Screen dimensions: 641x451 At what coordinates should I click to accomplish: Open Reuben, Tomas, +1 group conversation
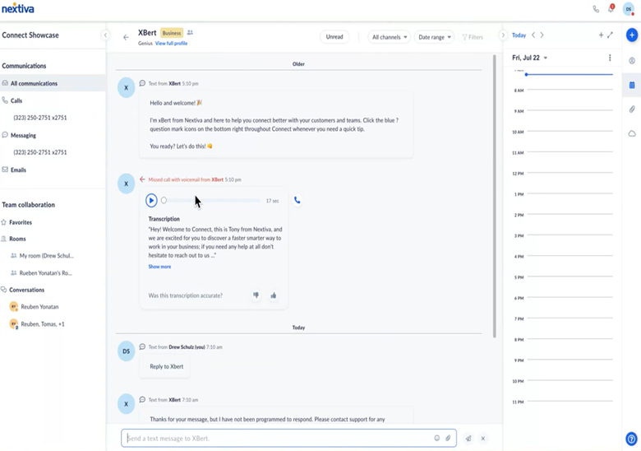(37, 324)
